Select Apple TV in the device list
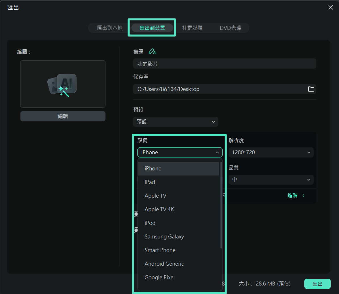This screenshot has width=339, height=294. pyautogui.click(x=178, y=196)
